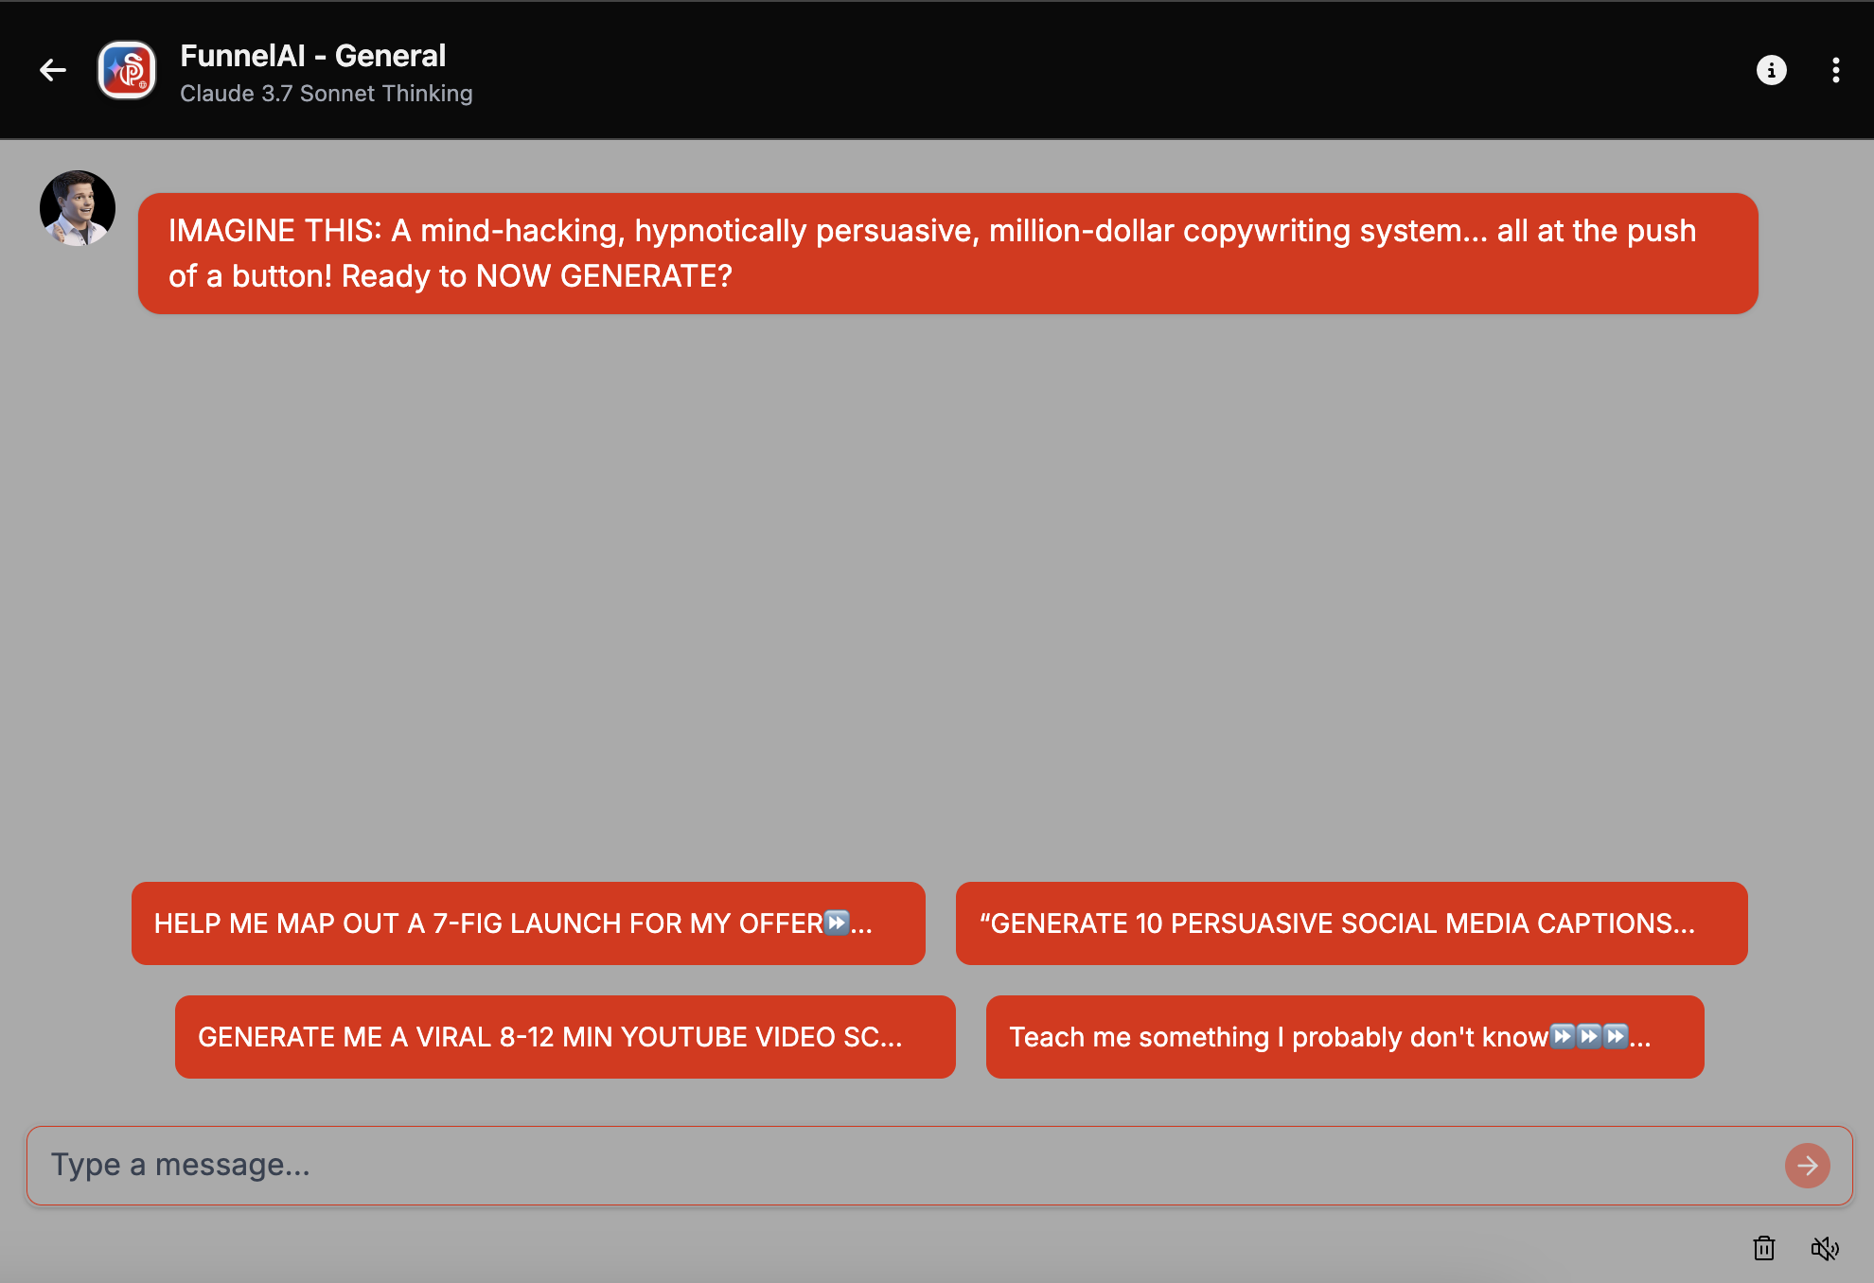The image size is (1874, 1283).
Task: Open the three-dot more options menu
Action: click(1835, 70)
